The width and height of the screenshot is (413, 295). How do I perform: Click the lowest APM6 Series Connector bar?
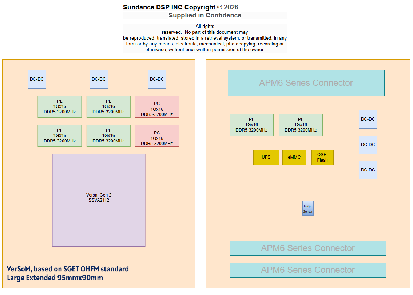point(307,270)
